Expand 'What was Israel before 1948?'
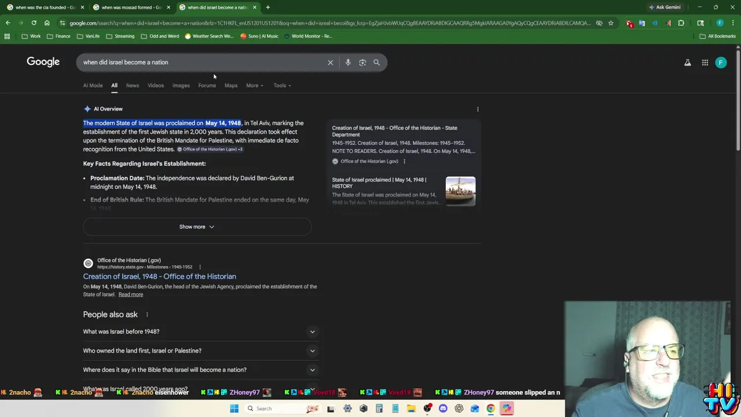The height and width of the screenshot is (417, 741). [x=201, y=332]
